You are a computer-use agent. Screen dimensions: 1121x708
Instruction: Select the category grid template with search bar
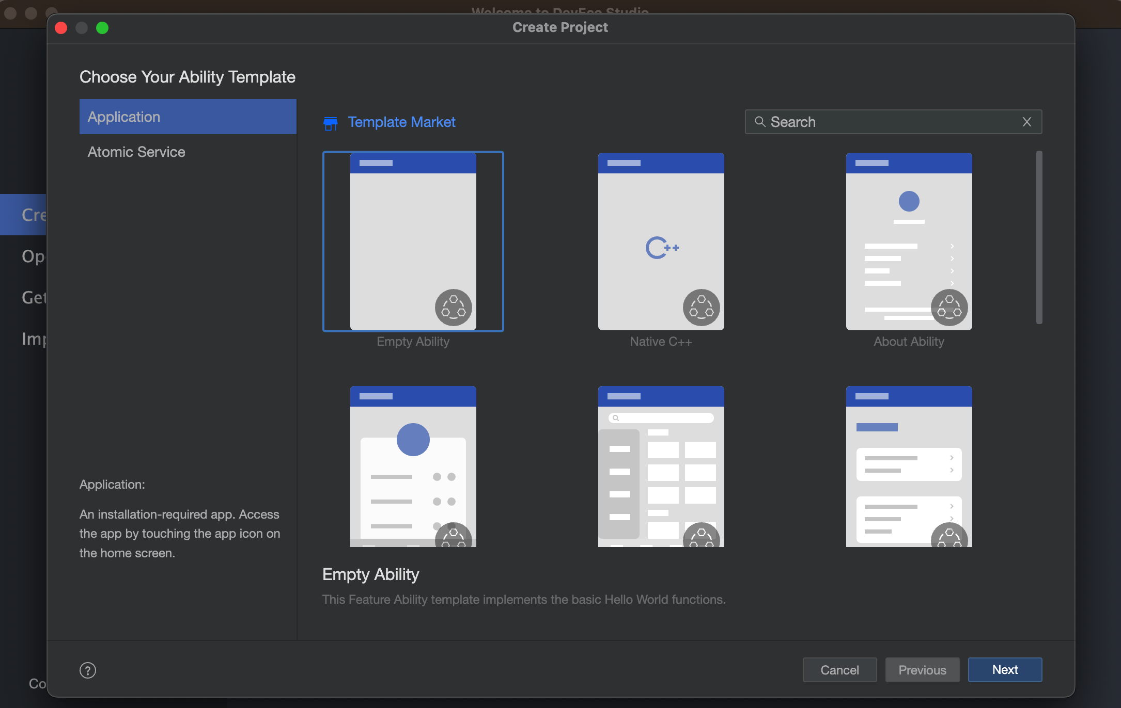pos(661,466)
